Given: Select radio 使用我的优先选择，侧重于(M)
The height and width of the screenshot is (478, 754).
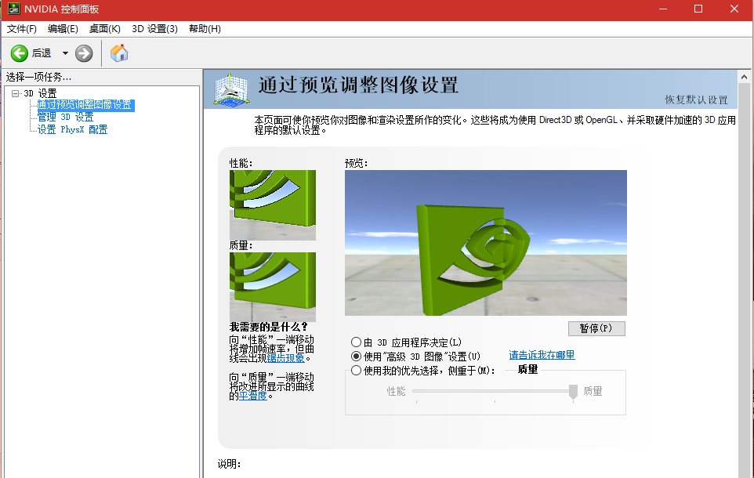Looking at the screenshot, I should pos(356,371).
